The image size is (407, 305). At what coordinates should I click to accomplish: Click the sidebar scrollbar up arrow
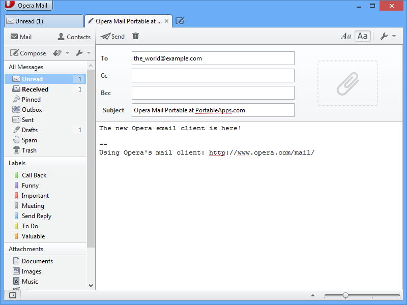coord(91,66)
